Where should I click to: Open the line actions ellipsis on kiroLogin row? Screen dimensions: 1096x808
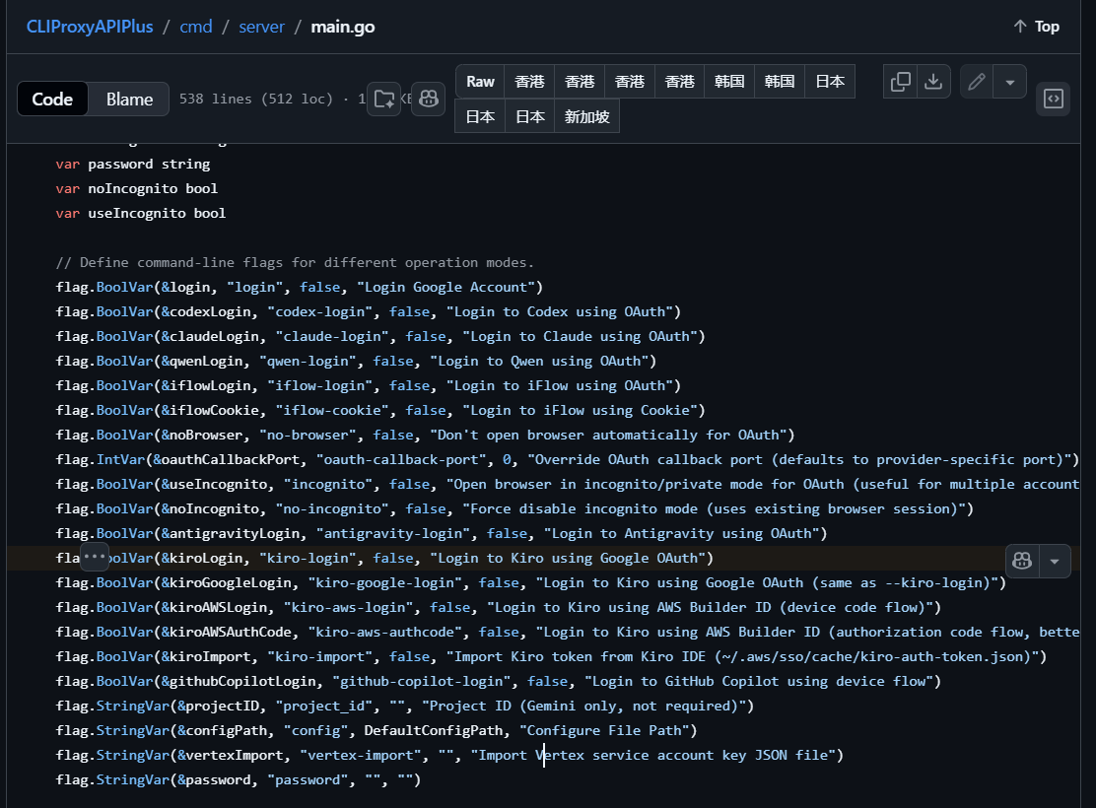(95, 557)
